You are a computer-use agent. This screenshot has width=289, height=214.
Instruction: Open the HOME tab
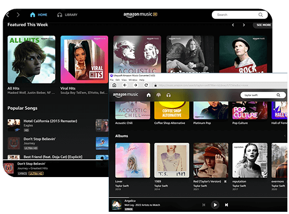[x=39, y=15]
